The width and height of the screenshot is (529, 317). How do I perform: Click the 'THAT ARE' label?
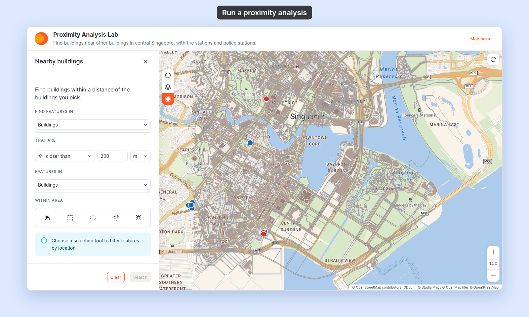coord(45,140)
